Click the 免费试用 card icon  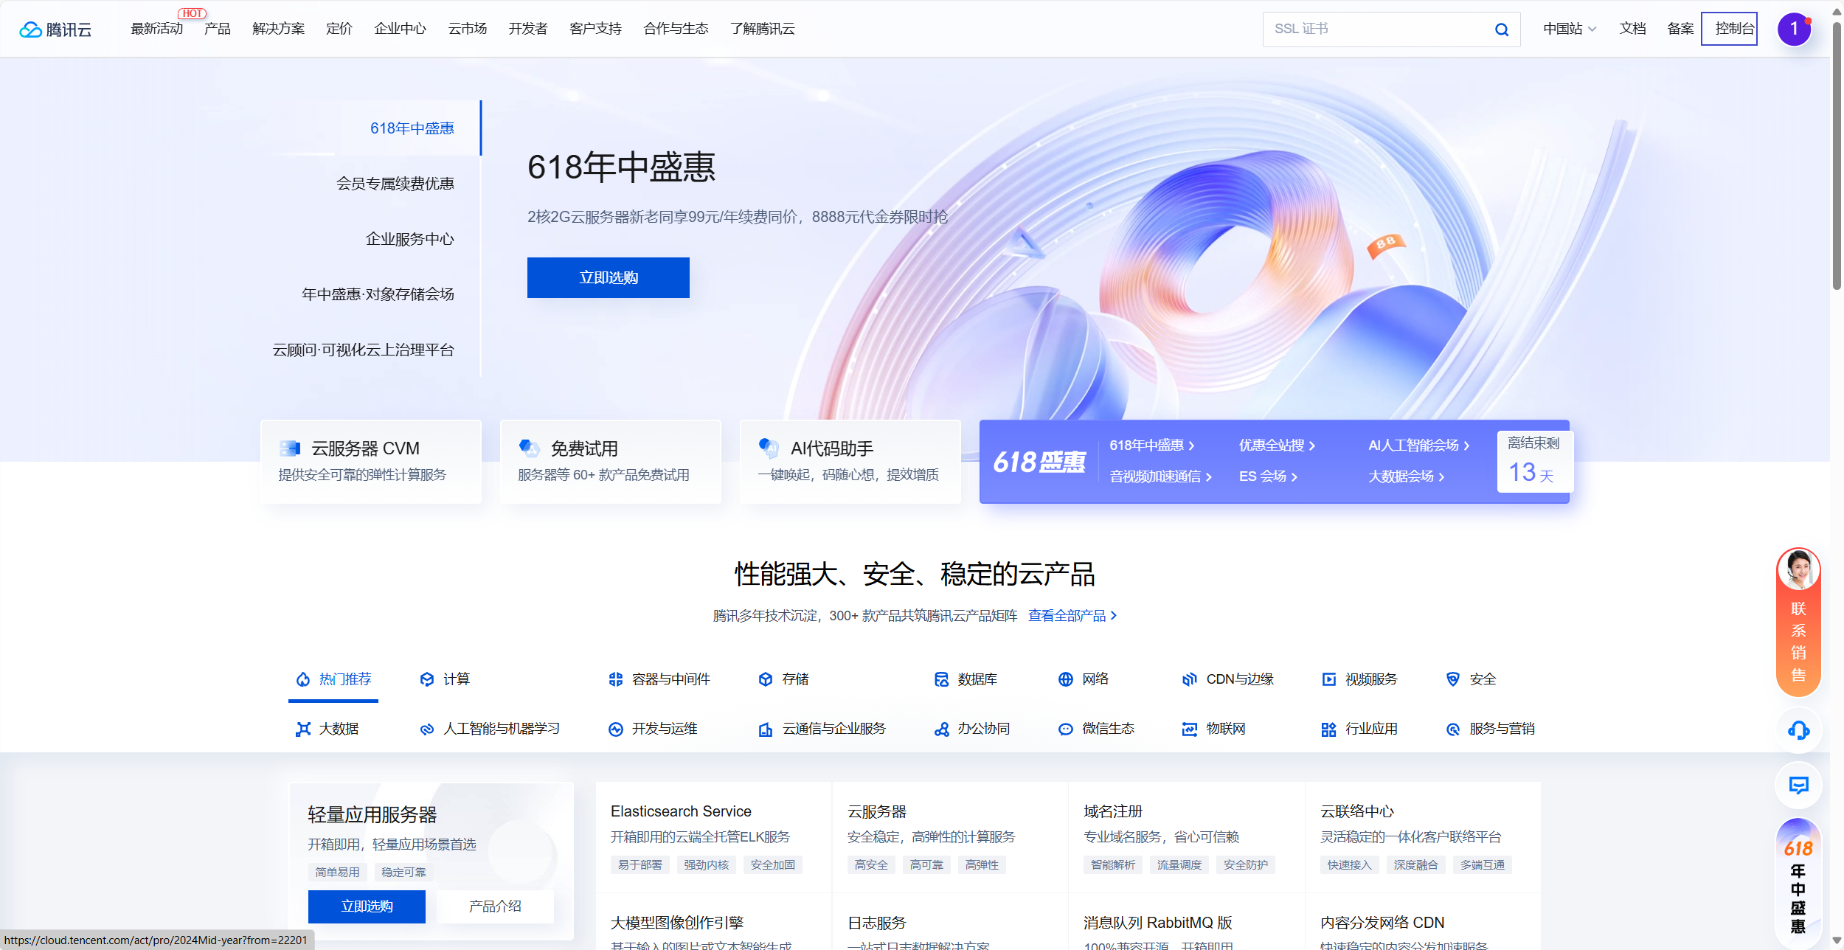pyautogui.click(x=529, y=448)
